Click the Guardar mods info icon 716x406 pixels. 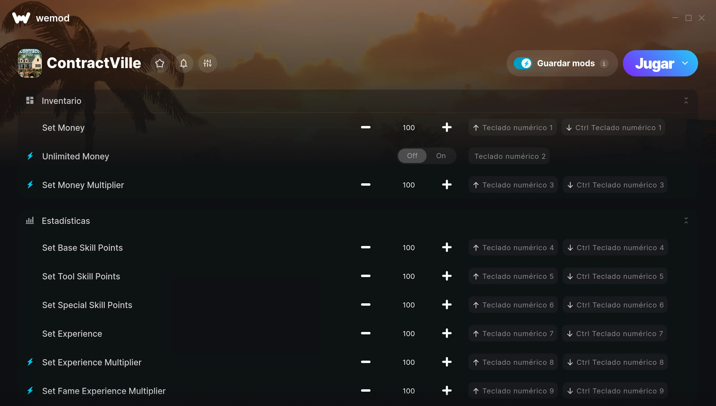coord(604,64)
